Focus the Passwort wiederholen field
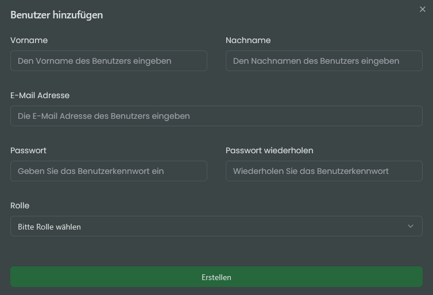The image size is (433, 295). click(324, 171)
